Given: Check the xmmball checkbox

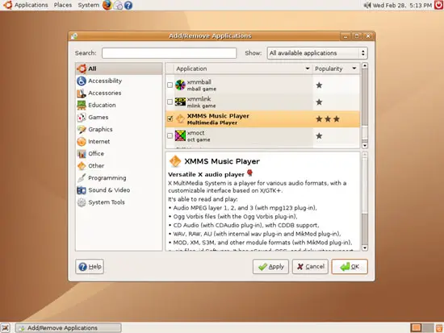Looking at the screenshot, I should tap(170, 85).
